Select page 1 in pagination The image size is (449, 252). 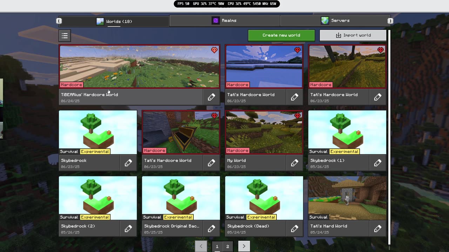click(x=217, y=246)
